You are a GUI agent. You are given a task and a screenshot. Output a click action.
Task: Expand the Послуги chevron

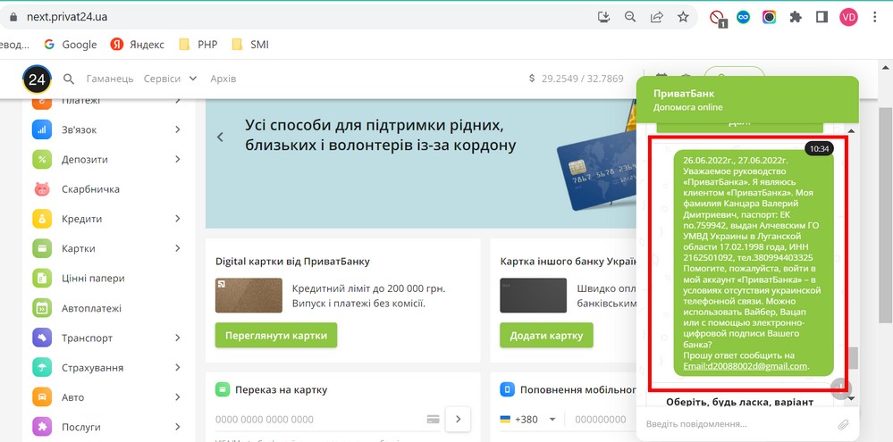click(x=178, y=427)
